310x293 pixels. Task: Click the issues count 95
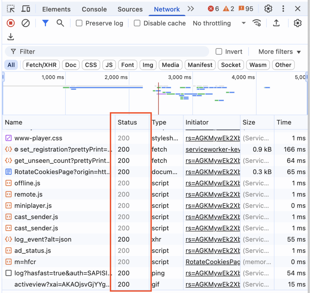(246, 9)
